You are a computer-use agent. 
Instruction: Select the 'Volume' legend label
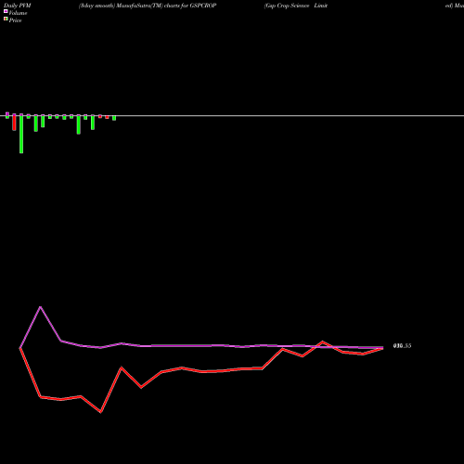[x=18, y=13]
